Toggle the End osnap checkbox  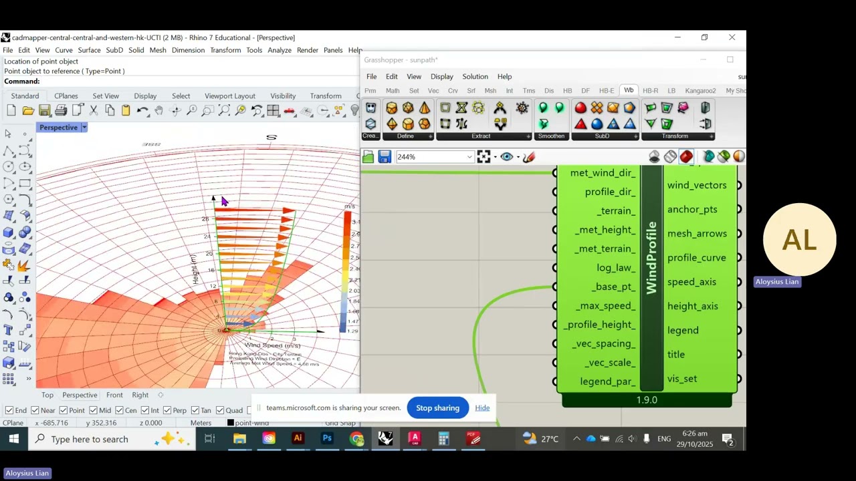pos(9,410)
